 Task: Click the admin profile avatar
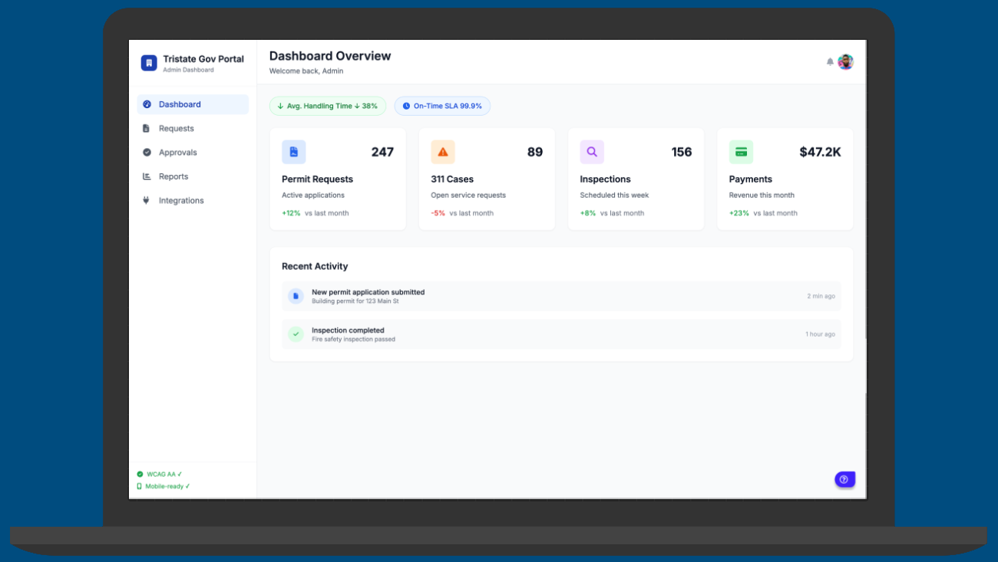pos(845,62)
